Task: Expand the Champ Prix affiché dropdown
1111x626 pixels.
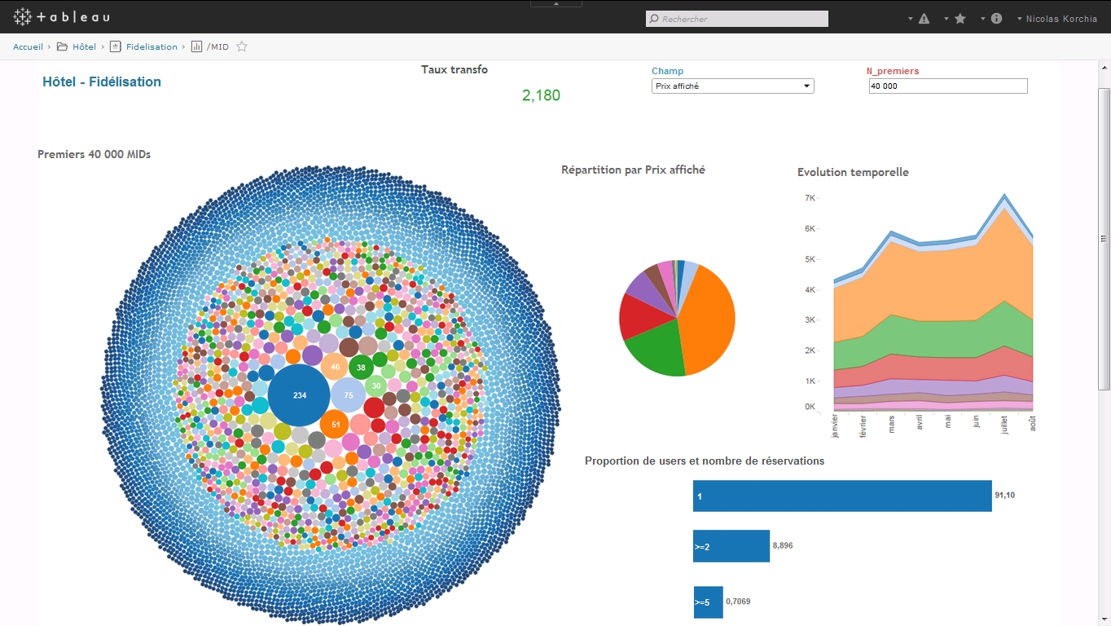Action: pyautogui.click(x=733, y=86)
